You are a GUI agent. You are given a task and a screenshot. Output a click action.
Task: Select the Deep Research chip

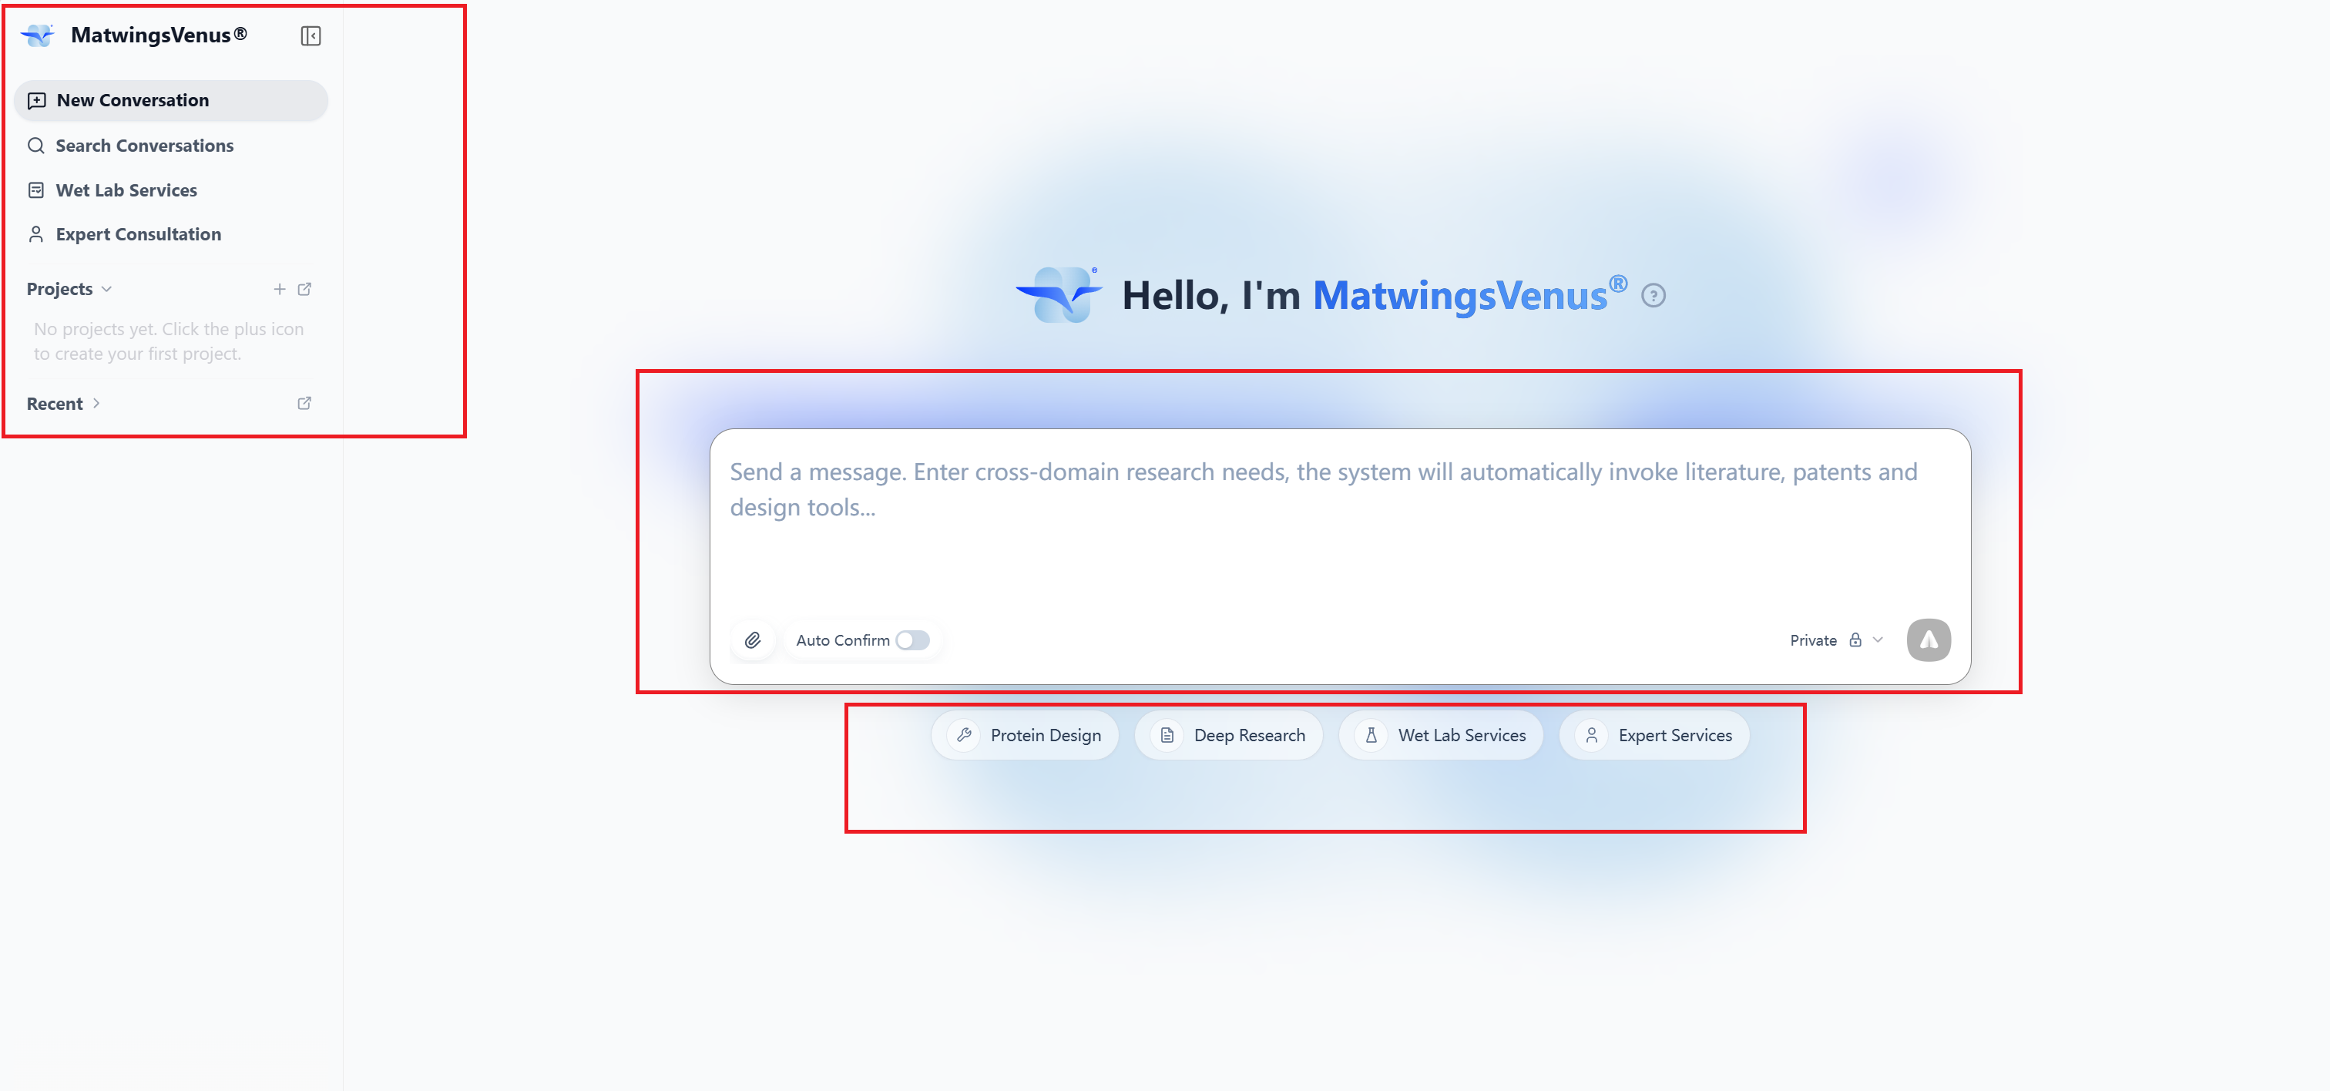point(1228,734)
